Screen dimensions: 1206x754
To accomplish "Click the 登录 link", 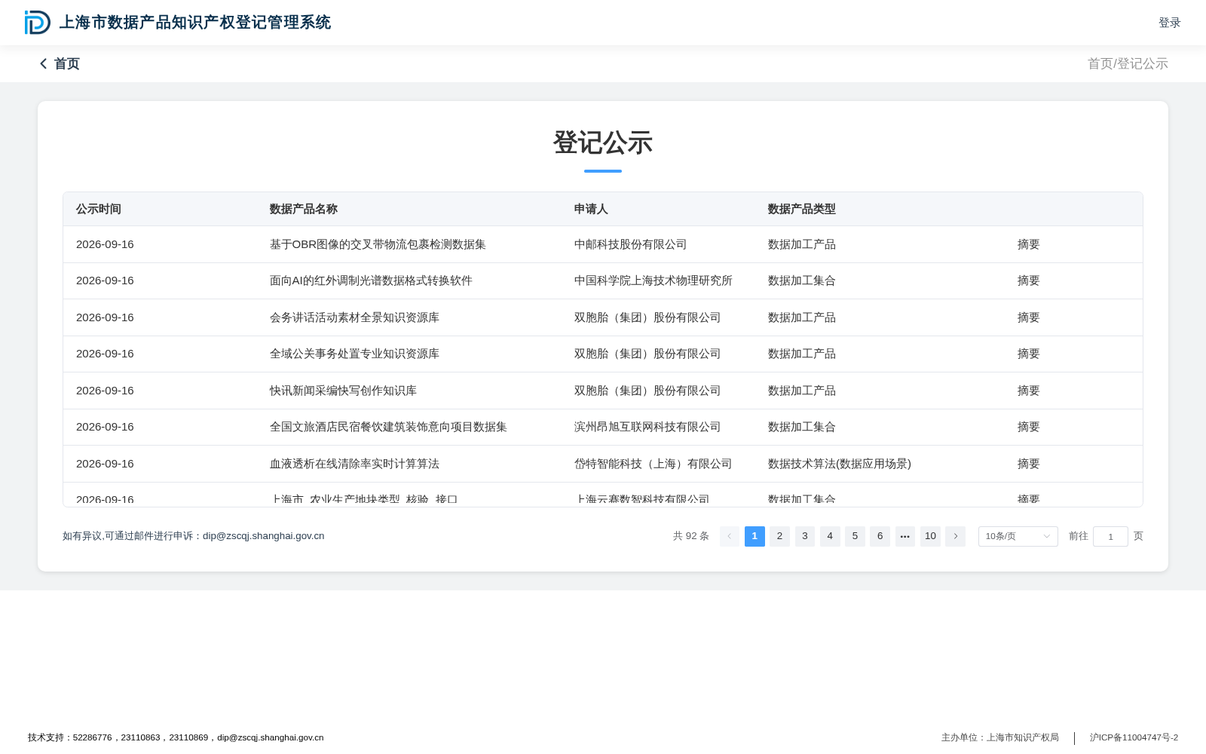I will pyautogui.click(x=1170, y=23).
